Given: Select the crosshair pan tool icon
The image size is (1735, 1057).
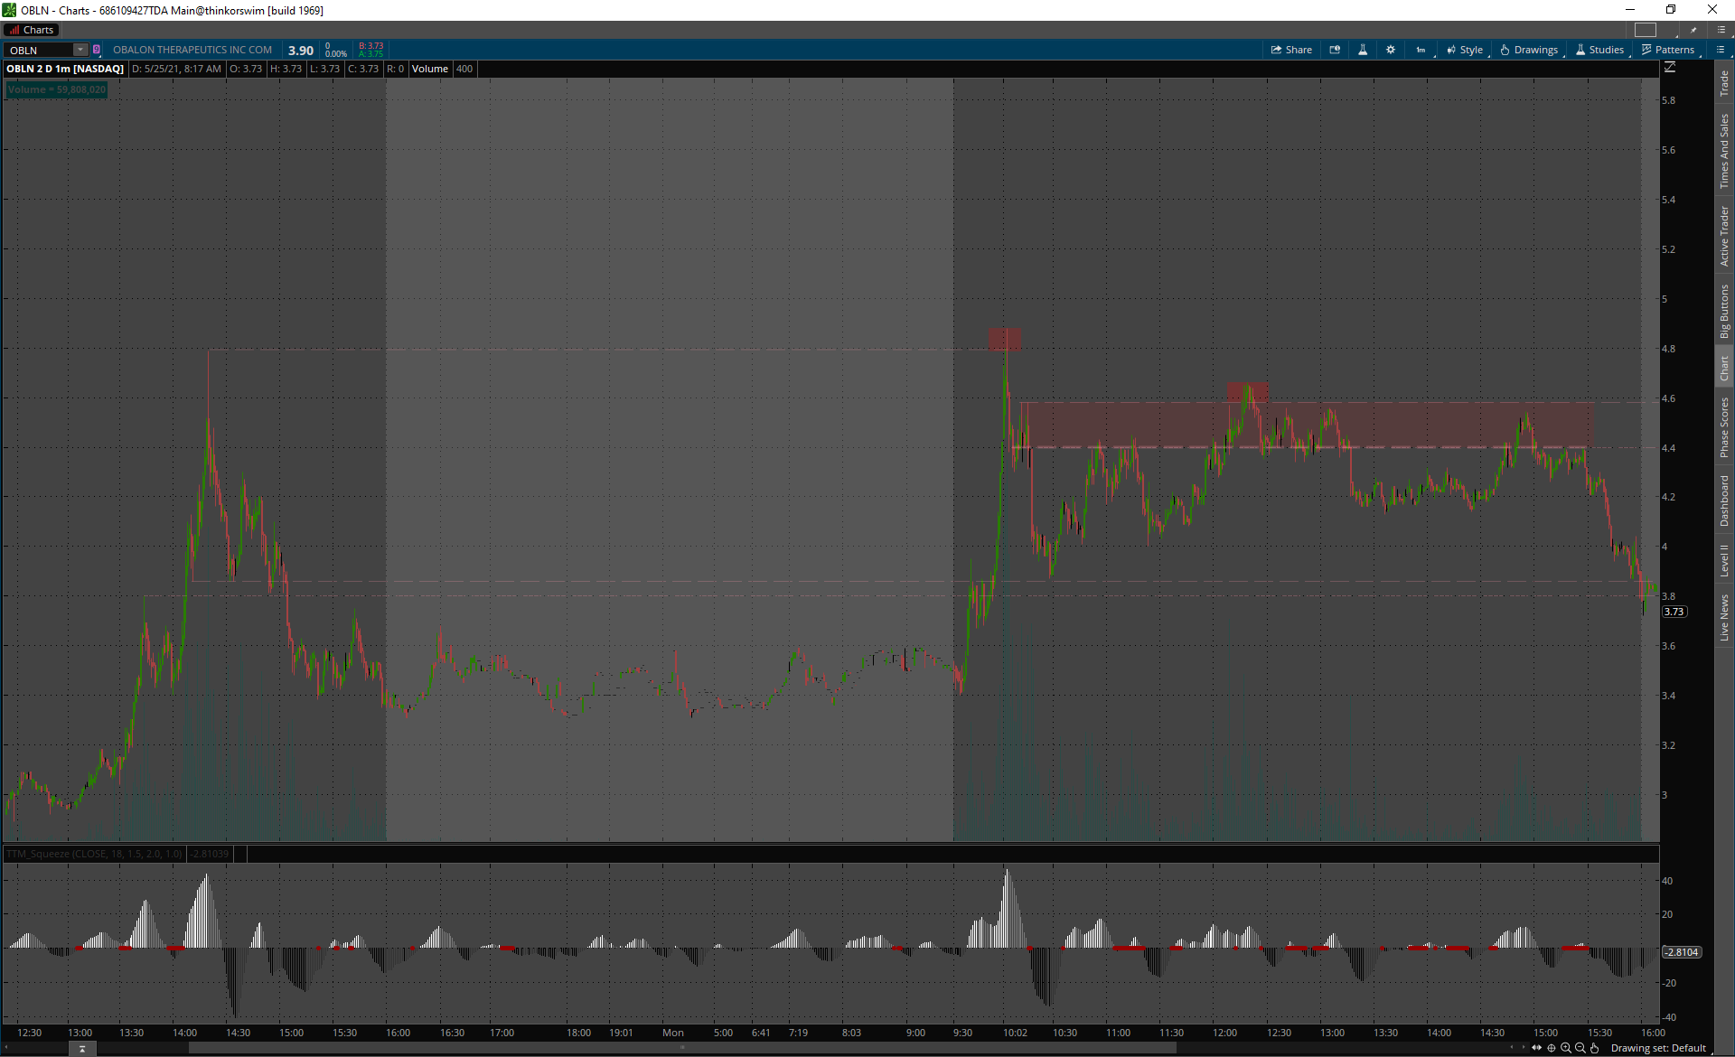Looking at the screenshot, I should pyautogui.click(x=1552, y=1048).
